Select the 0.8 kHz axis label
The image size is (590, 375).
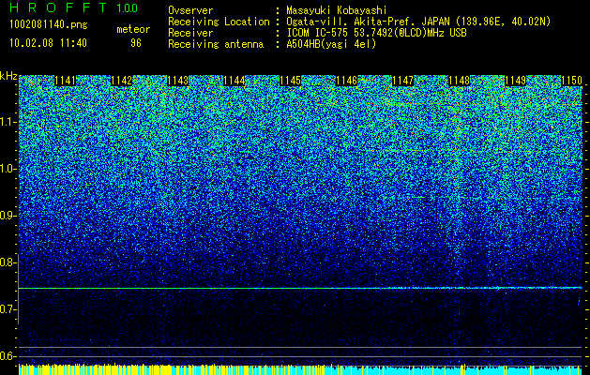(7, 262)
